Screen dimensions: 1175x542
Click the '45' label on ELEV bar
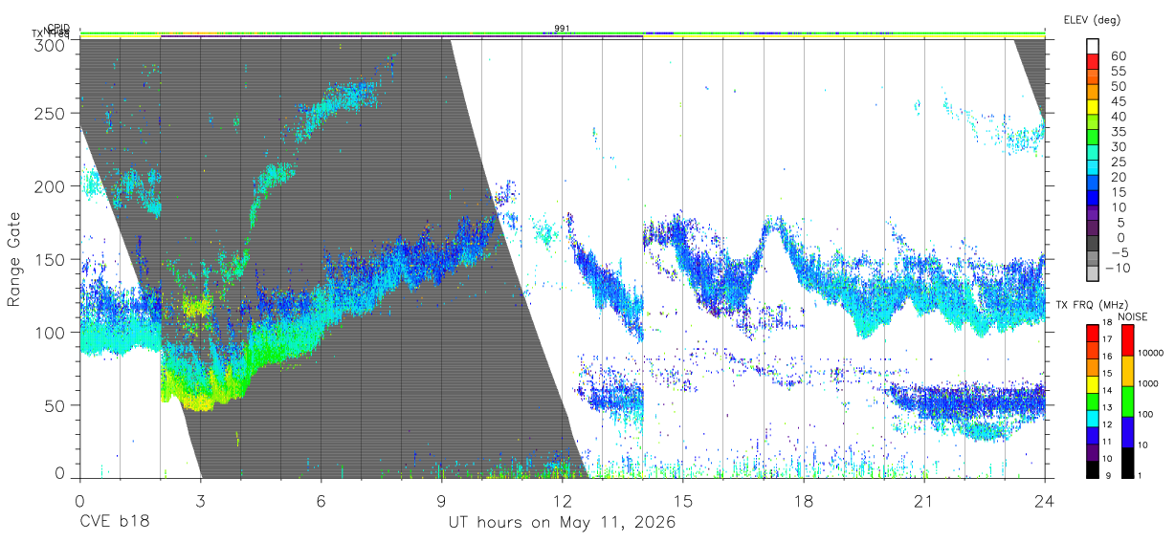tap(1118, 100)
